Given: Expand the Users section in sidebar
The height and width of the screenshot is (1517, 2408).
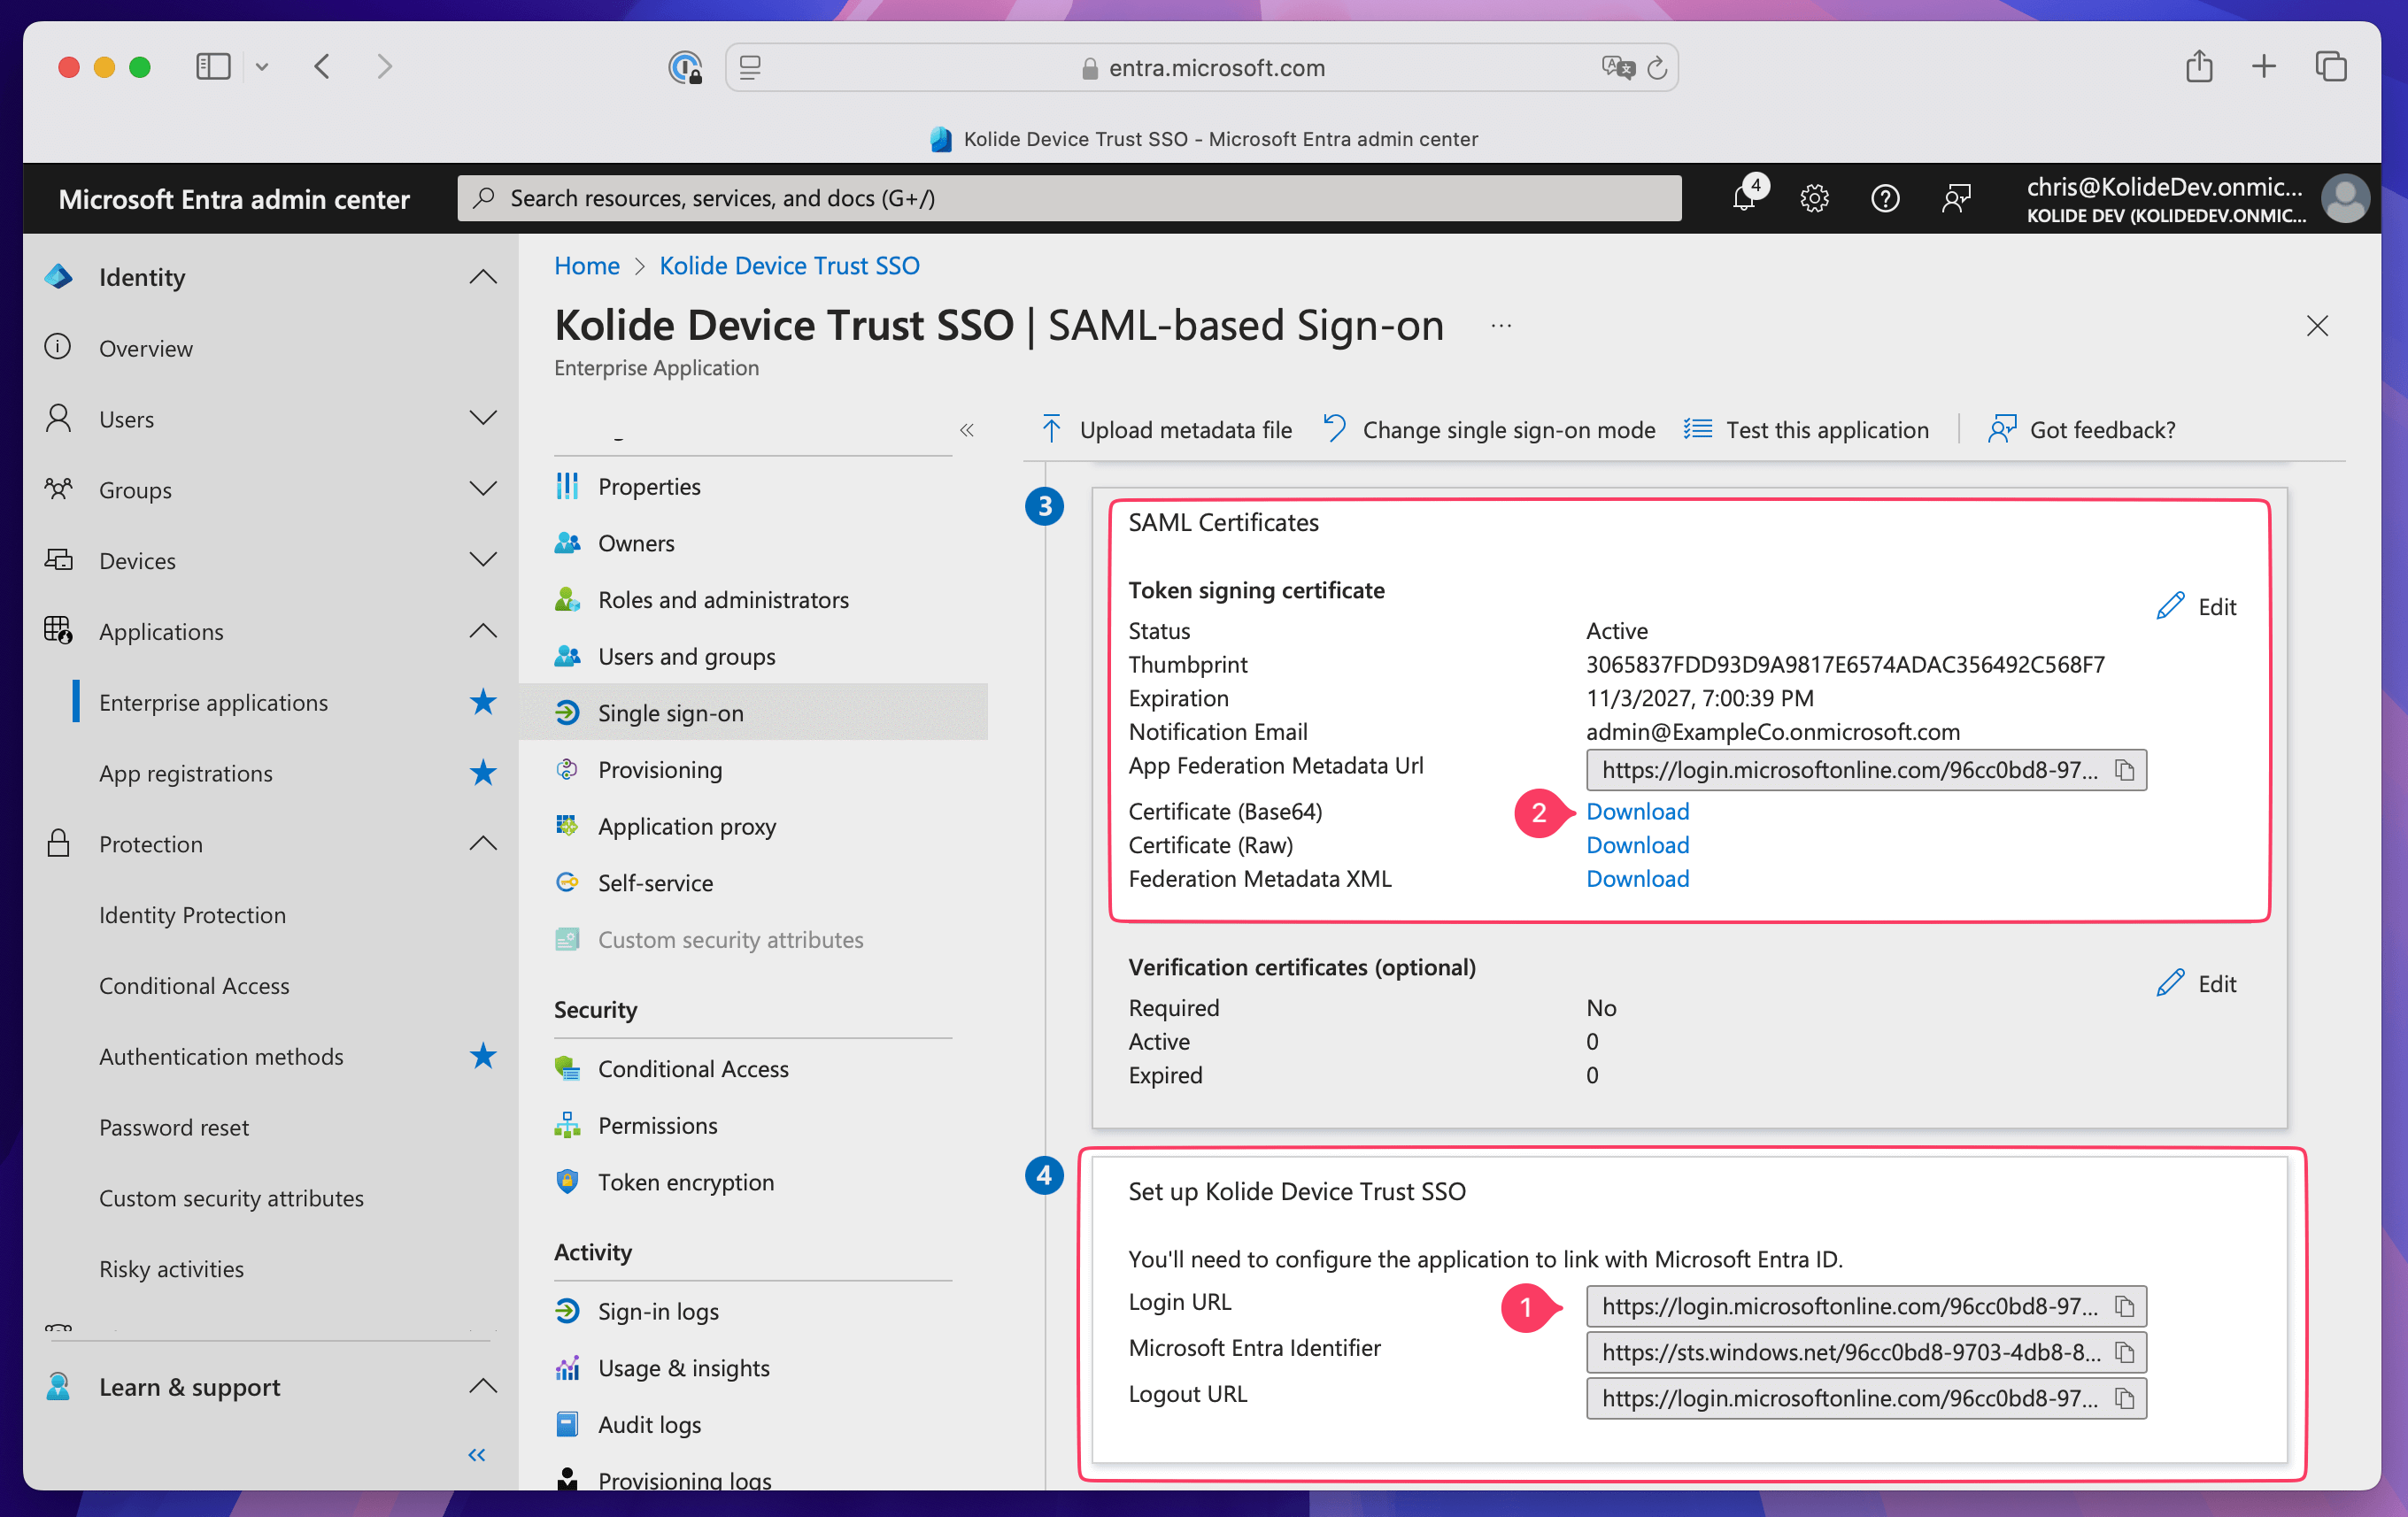Looking at the screenshot, I should (x=483, y=418).
